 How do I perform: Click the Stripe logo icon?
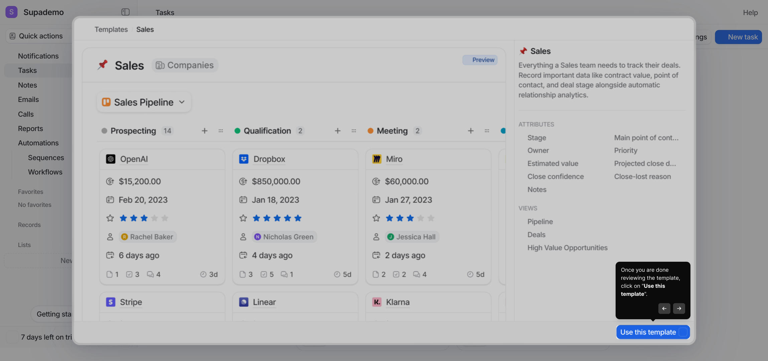[x=111, y=302]
